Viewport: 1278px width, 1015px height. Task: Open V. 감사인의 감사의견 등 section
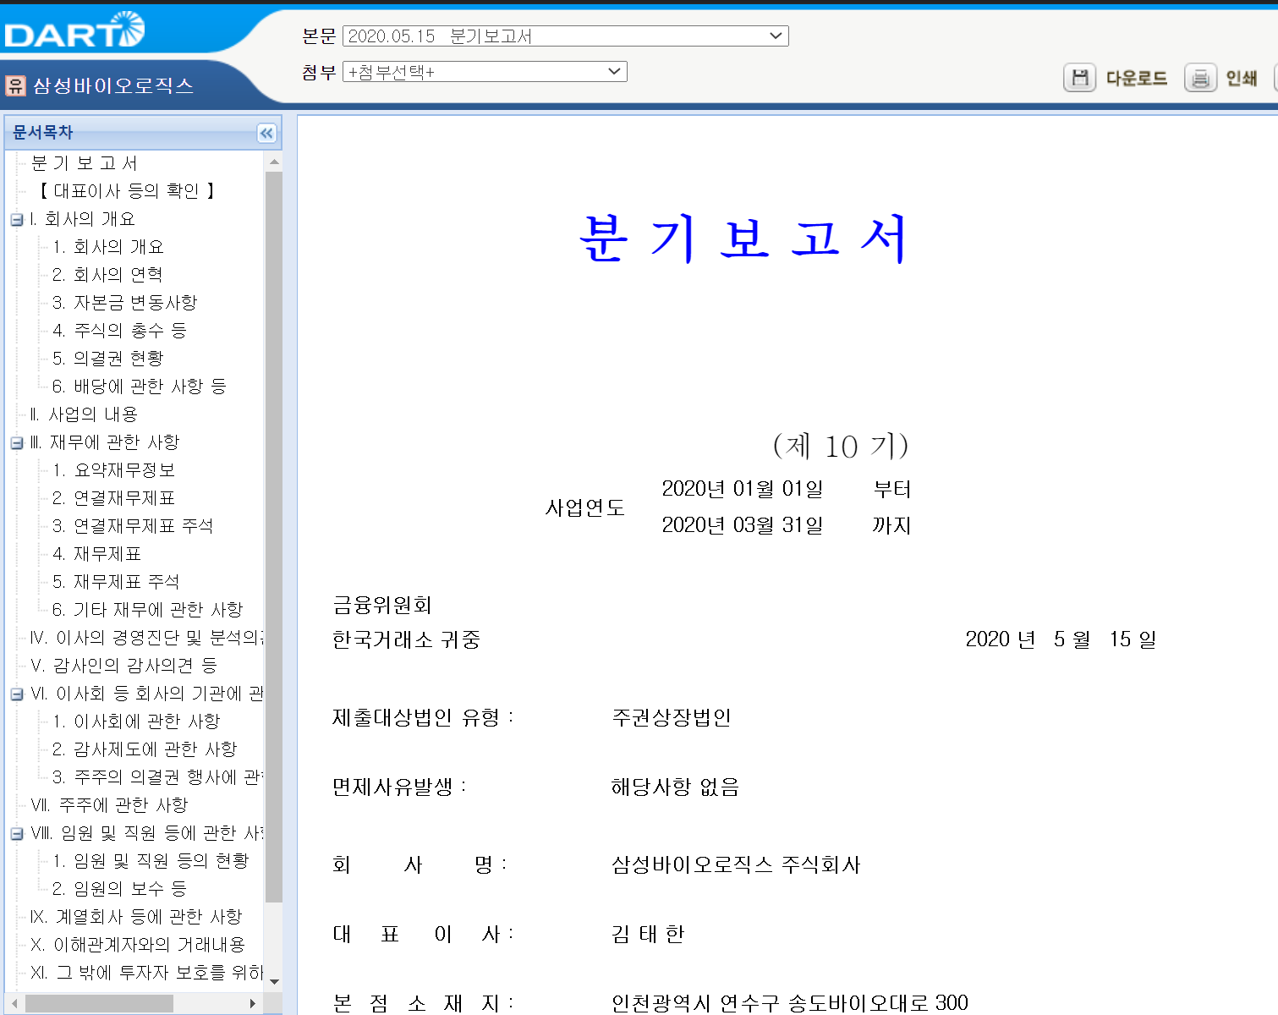click(x=123, y=666)
